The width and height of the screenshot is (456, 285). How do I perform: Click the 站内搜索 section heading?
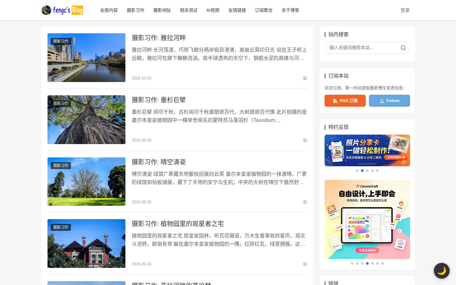[339, 35]
